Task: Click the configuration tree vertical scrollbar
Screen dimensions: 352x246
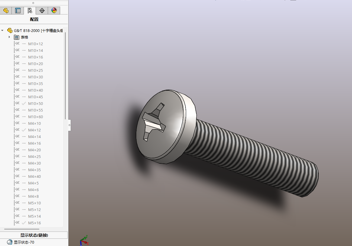Action: pyautogui.click(x=65, y=76)
